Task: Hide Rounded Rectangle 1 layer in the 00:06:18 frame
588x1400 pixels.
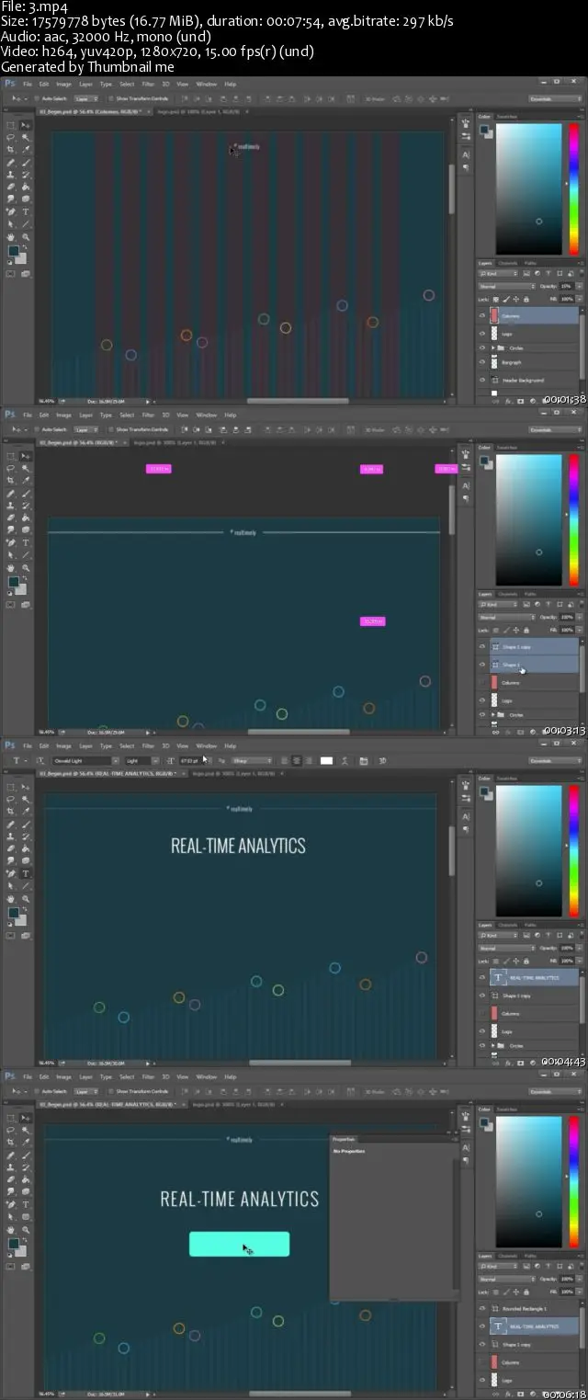Action: [x=482, y=1308]
